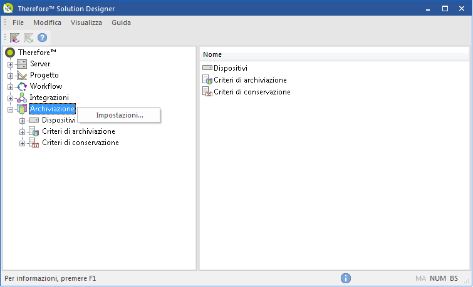Viewport: 473px width, 287px height.
Task: Expand the Criteri di archiviazione tree node
Action: 22,132
